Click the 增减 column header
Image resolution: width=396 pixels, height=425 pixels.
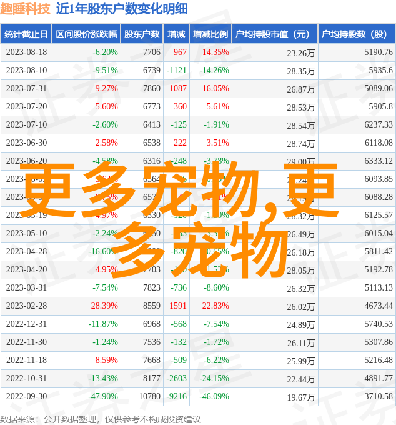176,34
